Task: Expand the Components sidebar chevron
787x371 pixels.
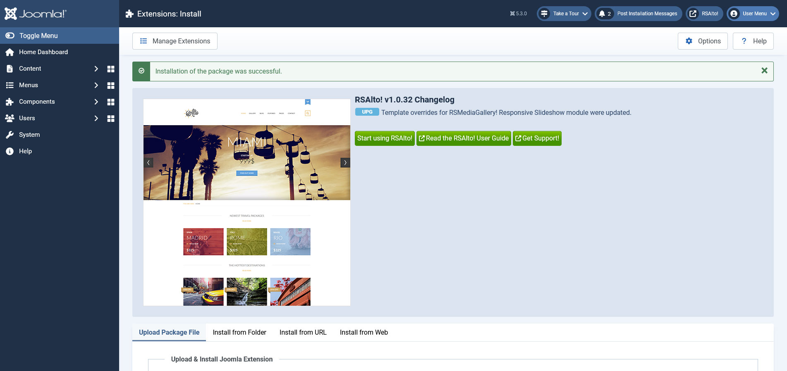Action: pyautogui.click(x=96, y=102)
